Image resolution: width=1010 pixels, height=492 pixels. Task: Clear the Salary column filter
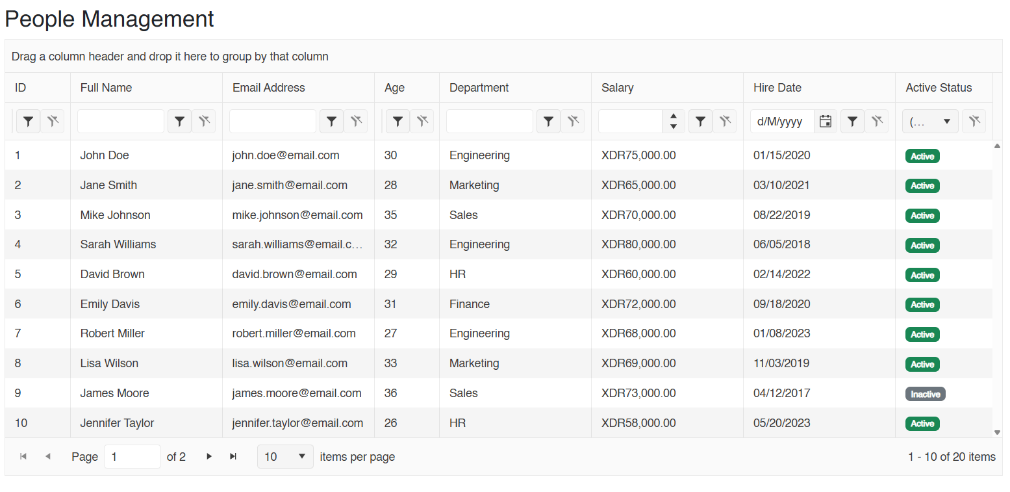pos(724,121)
